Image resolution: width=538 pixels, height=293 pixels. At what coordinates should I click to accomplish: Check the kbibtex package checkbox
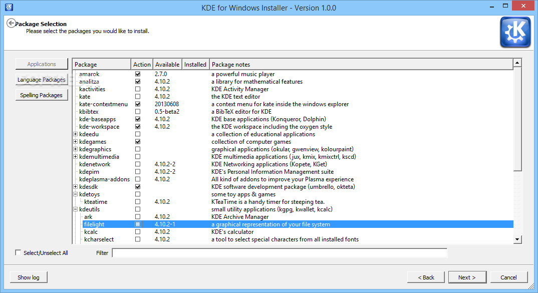click(x=138, y=112)
